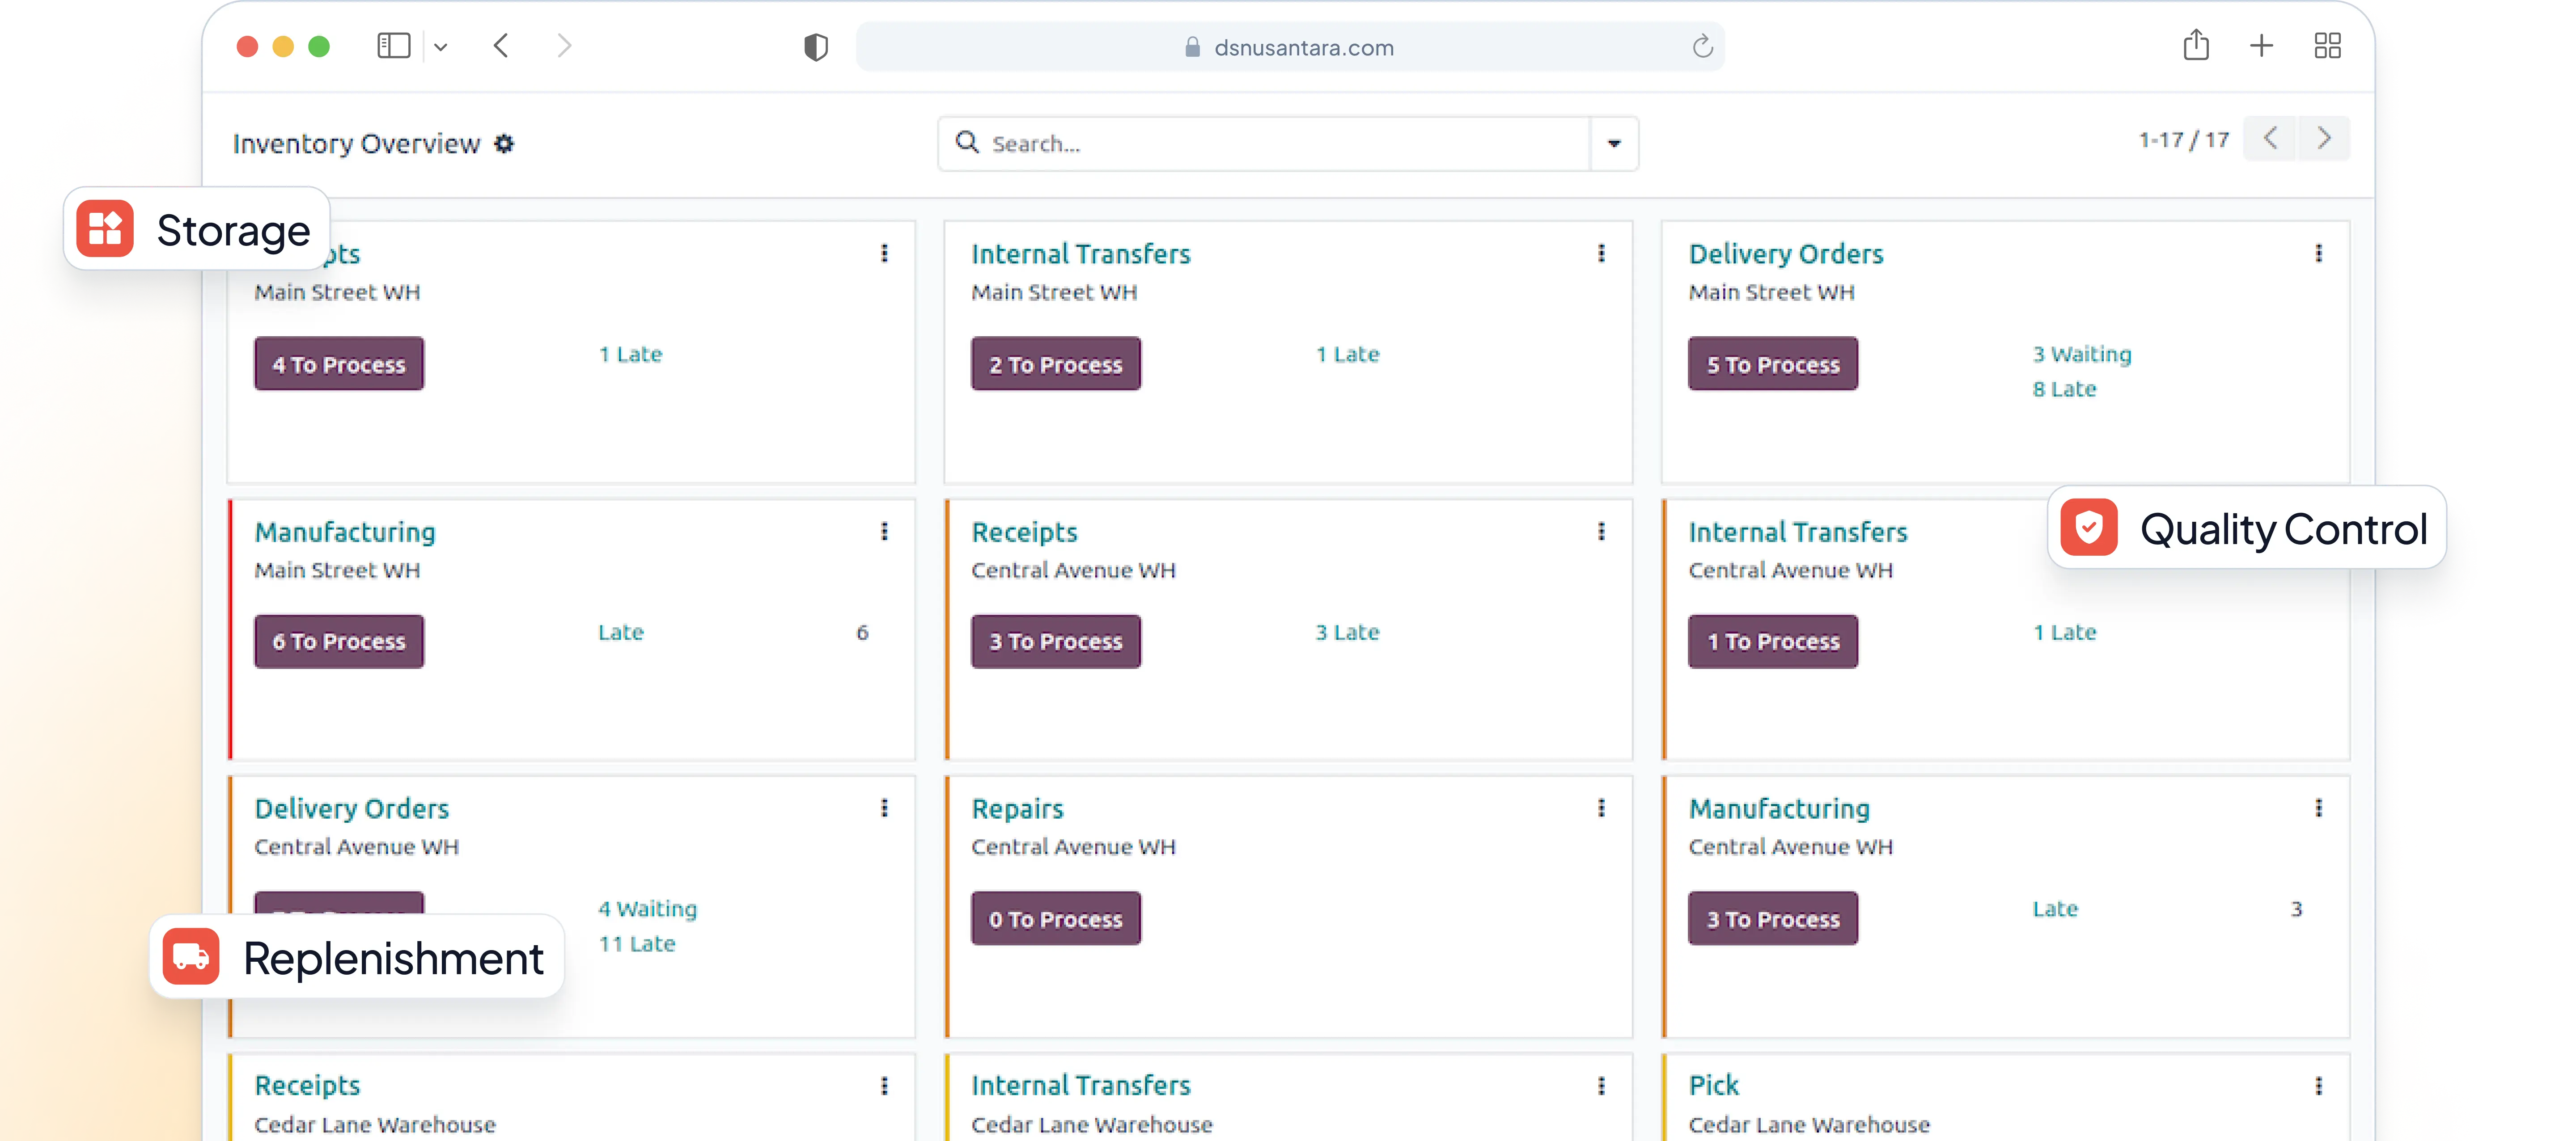Expand the search filter dropdown arrow
Viewport: 2576px width, 1141px height.
(1614, 144)
